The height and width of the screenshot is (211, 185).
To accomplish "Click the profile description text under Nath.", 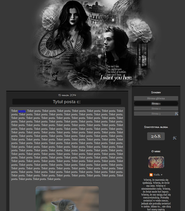I will (156, 195).
